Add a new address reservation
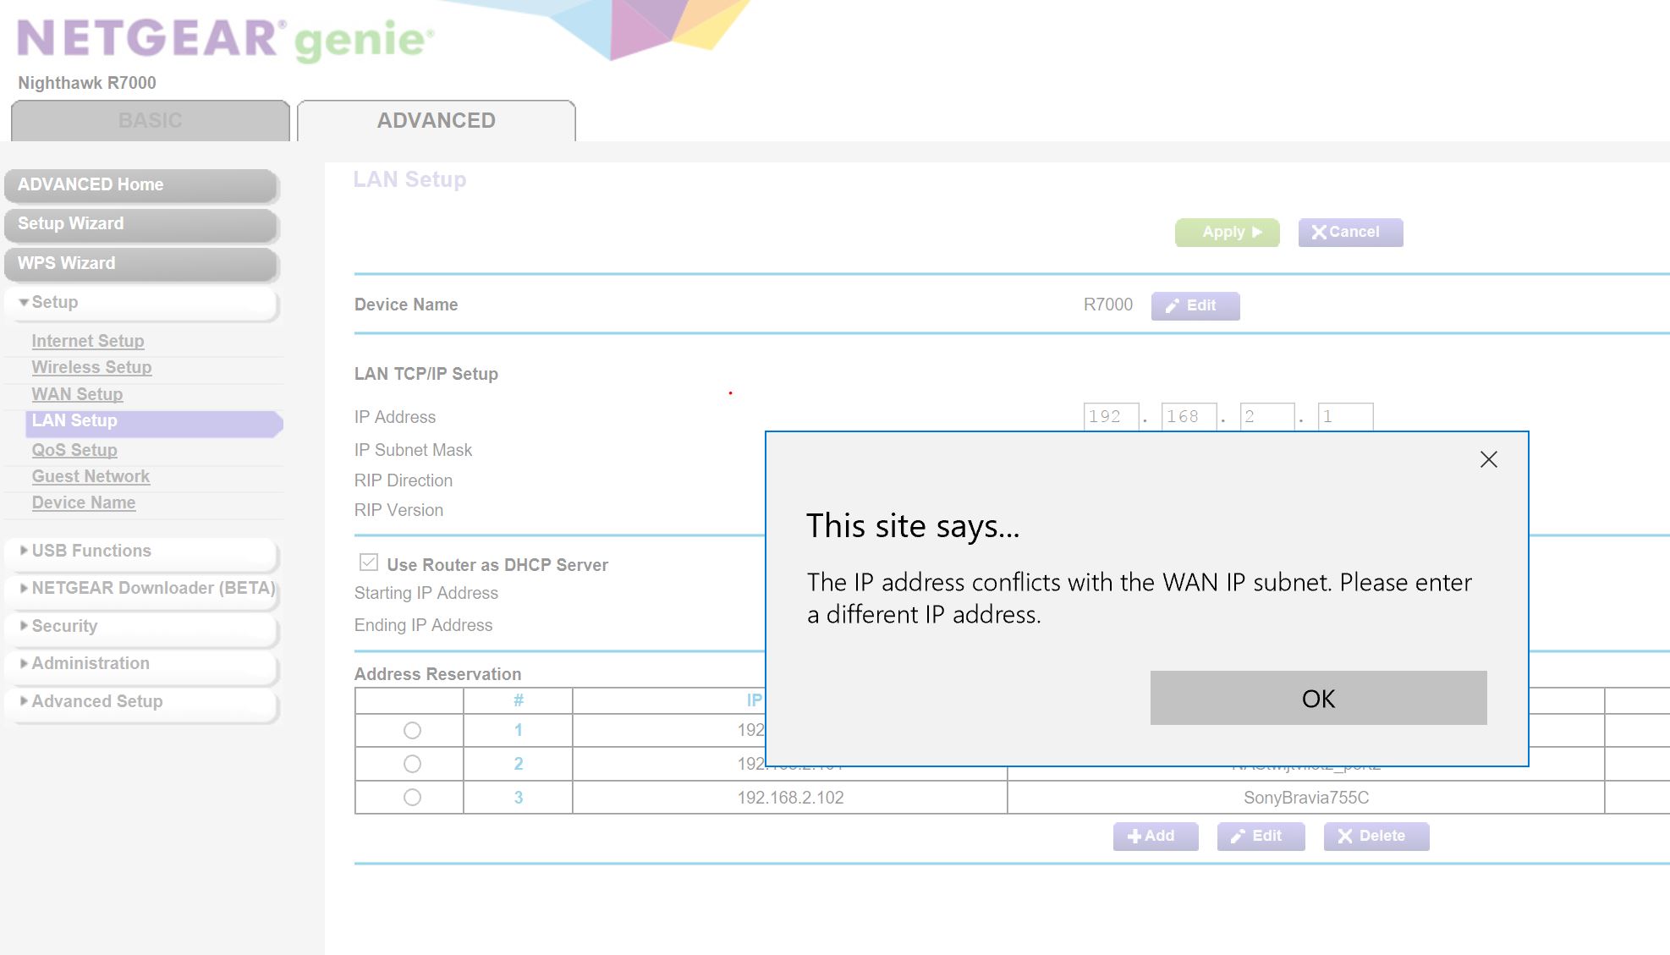1670x955 pixels. (x=1156, y=837)
